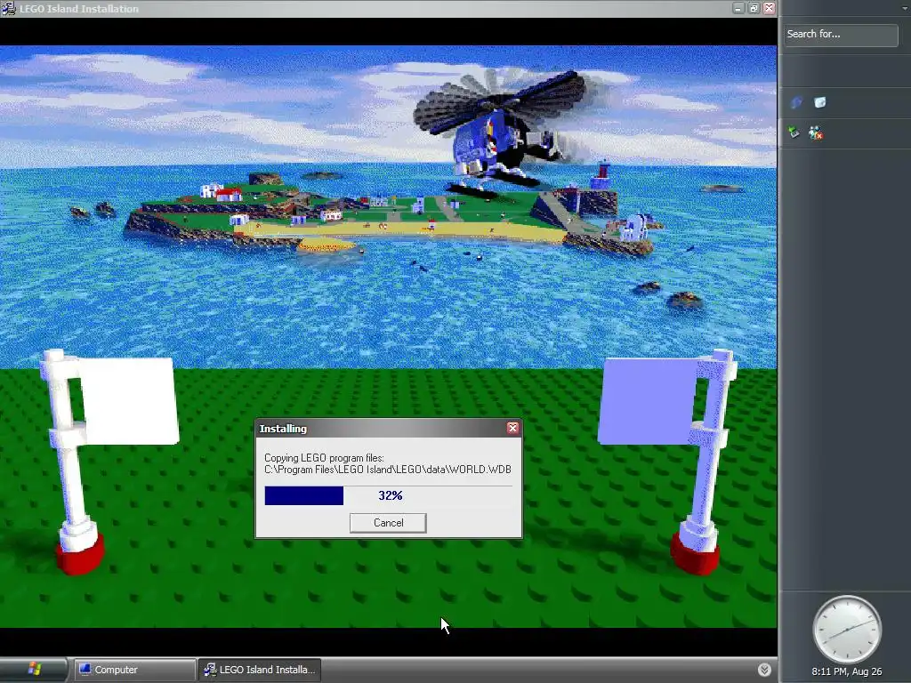
Task: Open the green download monitor tray icon
Action: click(x=794, y=133)
